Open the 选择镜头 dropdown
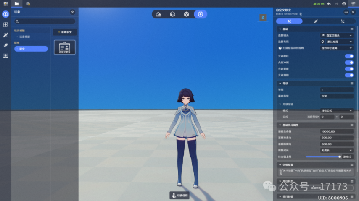This screenshot has height=201, width=359. point(337,36)
